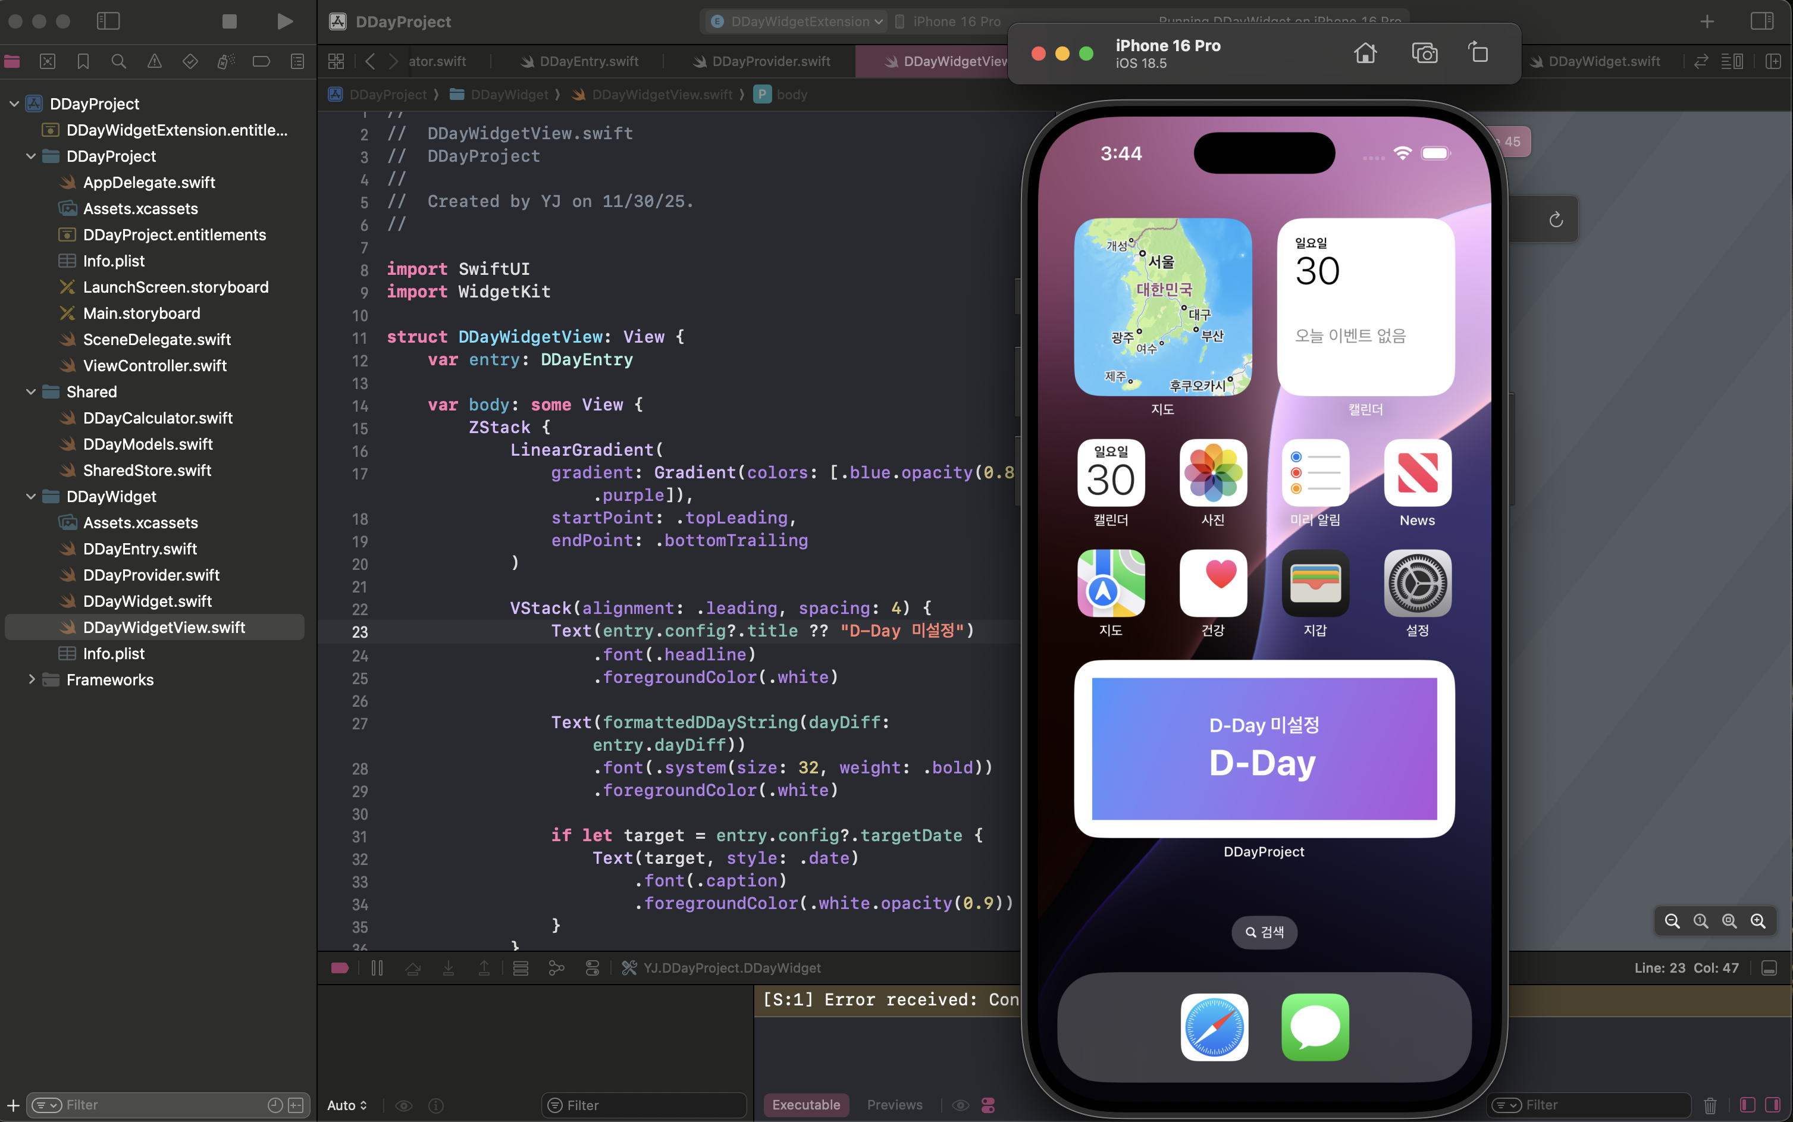Click the Stop button in Xcode toolbar
This screenshot has height=1122, width=1793.
[x=229, y=21]
